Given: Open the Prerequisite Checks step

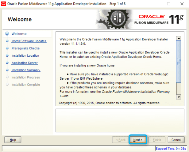Looking at the screenshot, I should click(25, 48).
